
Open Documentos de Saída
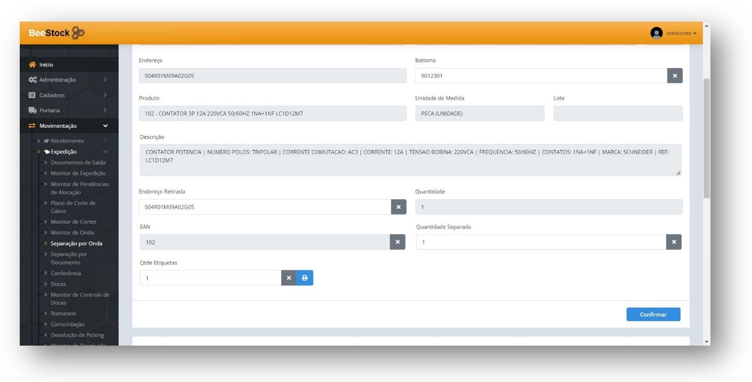[78, 162]
